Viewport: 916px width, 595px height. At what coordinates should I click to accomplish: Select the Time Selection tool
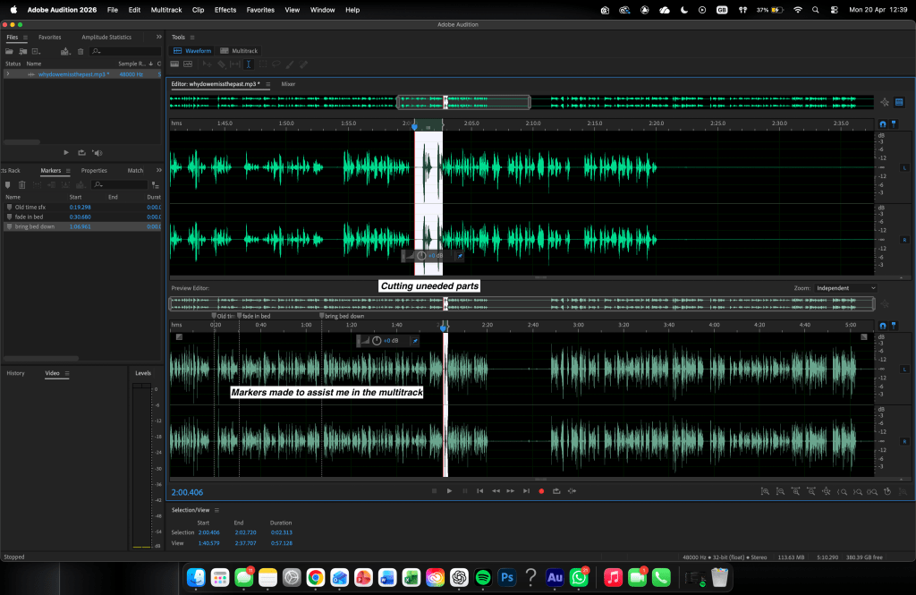[249, 64]
